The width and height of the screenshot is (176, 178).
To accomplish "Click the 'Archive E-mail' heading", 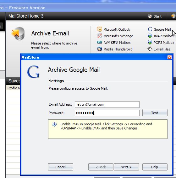I will 50,33.
